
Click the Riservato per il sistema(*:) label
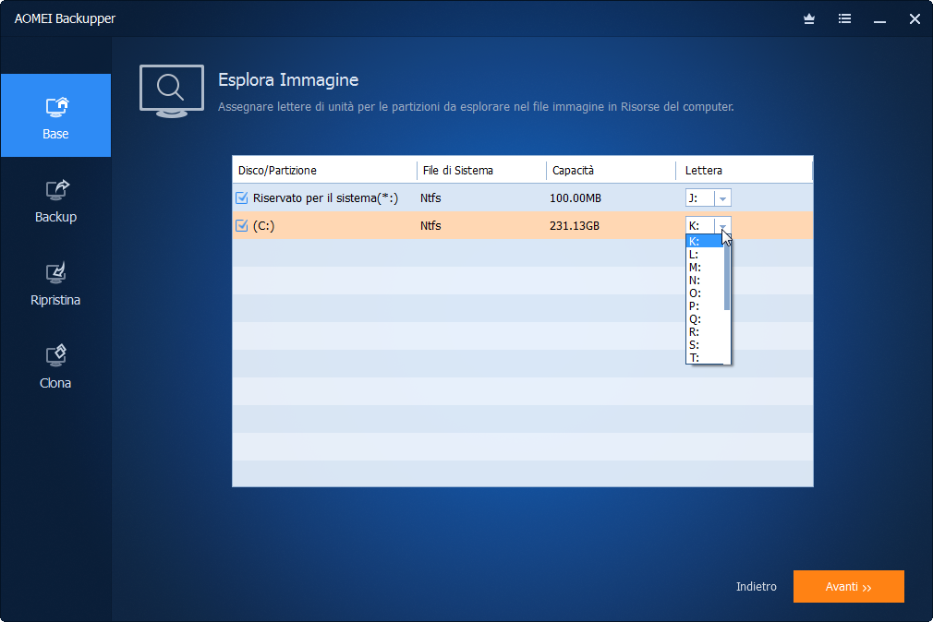coord(325,198)
